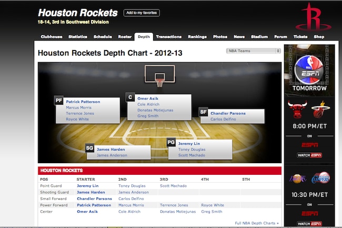
Task: Click the ESPN logo under 8:00 PM/ET
Action: coord(310,145)
